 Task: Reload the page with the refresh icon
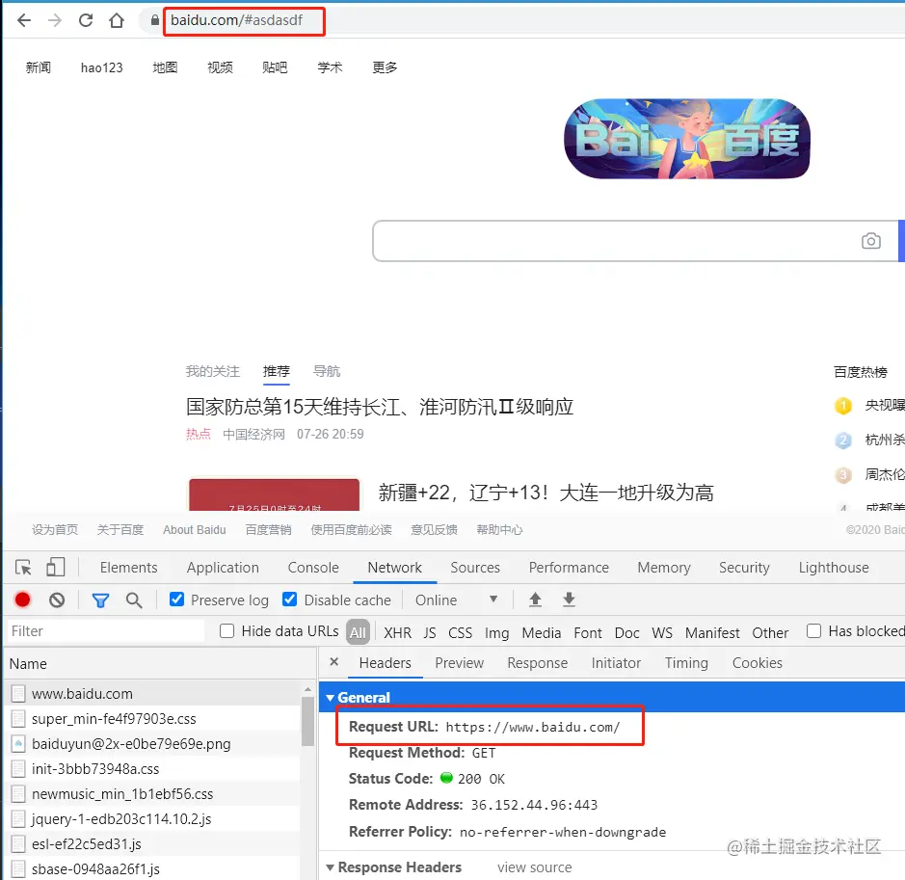click(86, 21)
